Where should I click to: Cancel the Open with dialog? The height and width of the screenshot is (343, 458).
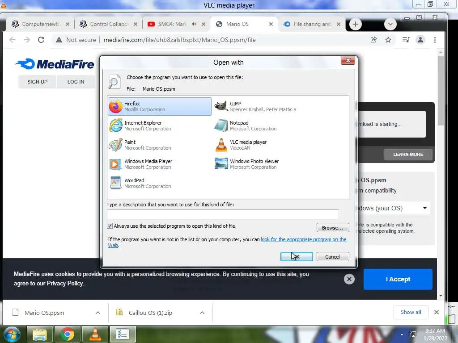coord(332,257)
